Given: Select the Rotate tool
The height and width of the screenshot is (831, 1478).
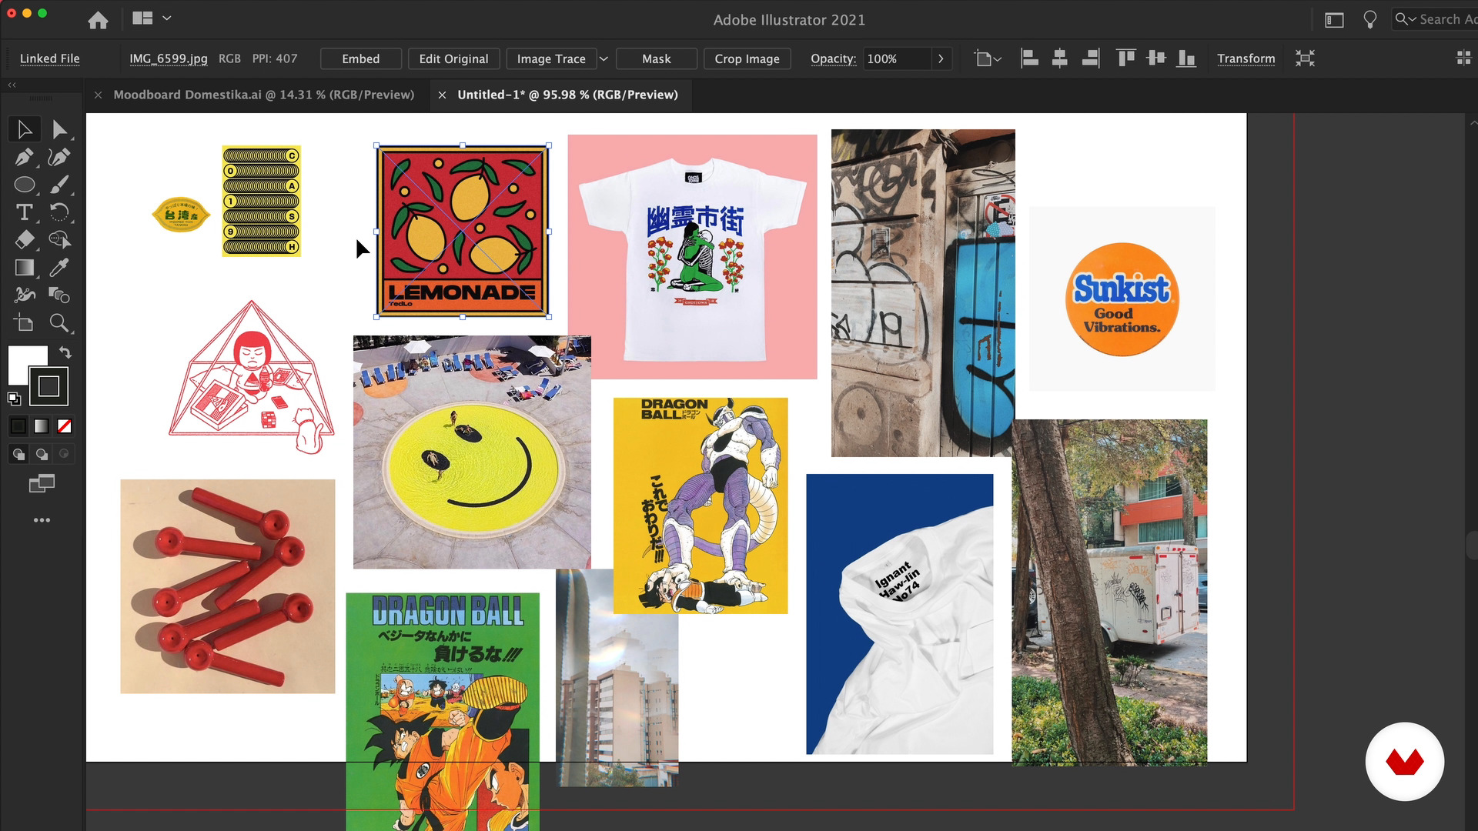Looking at the screenshot, I should tap(59, 212).
